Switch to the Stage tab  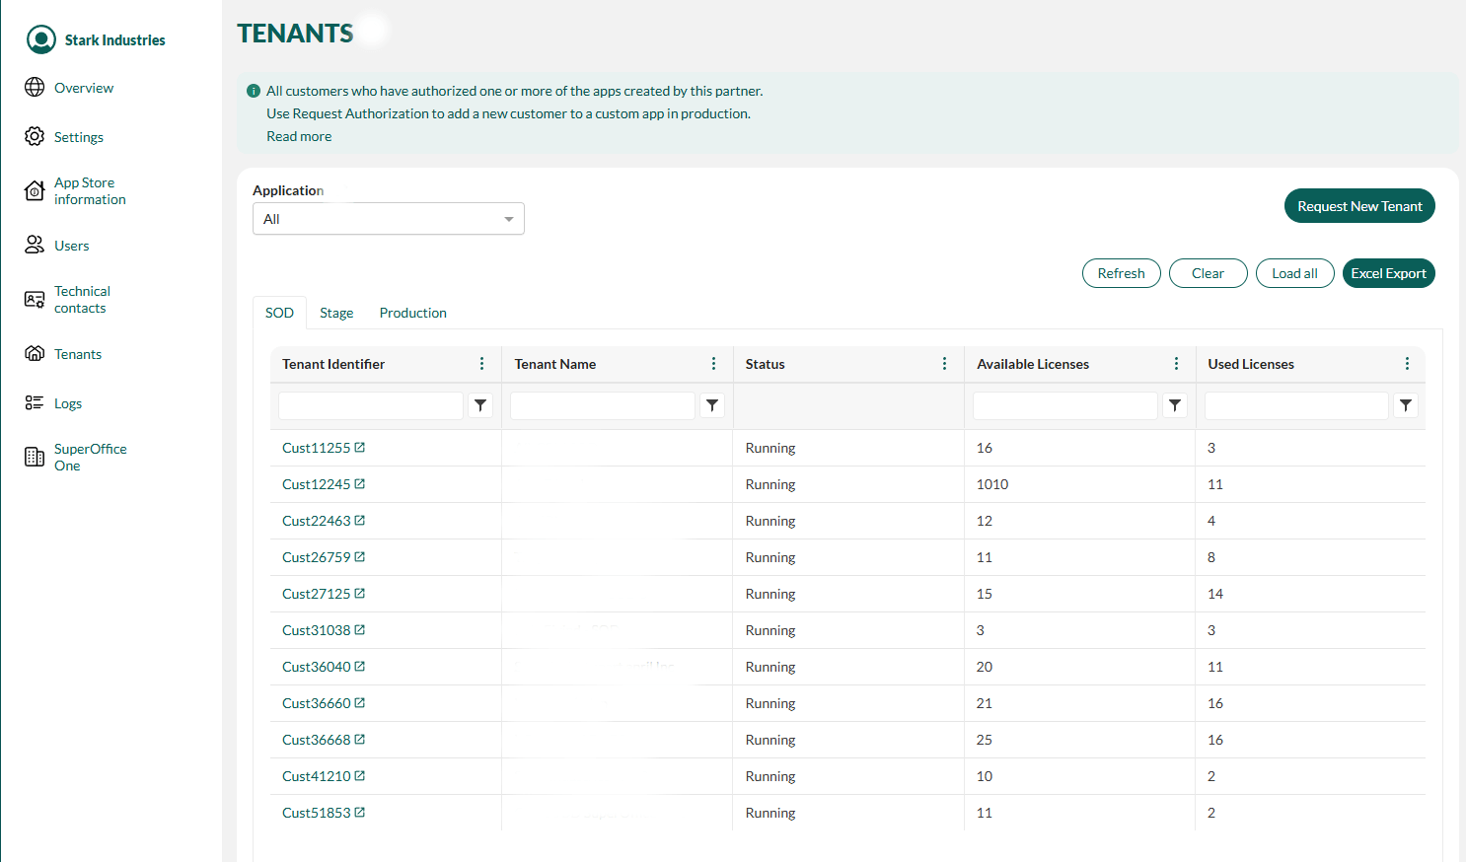coord(336,313)
